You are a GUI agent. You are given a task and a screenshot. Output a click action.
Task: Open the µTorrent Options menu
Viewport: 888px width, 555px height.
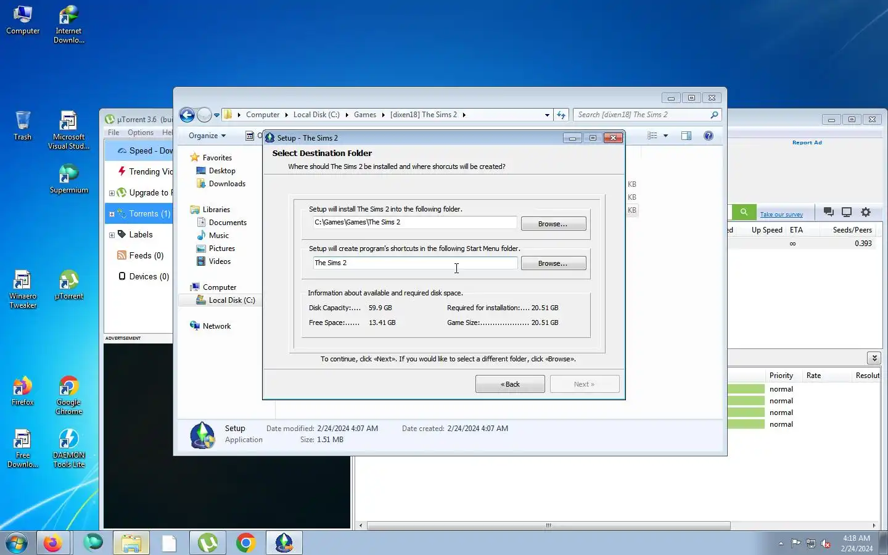(x=141, y=133)
